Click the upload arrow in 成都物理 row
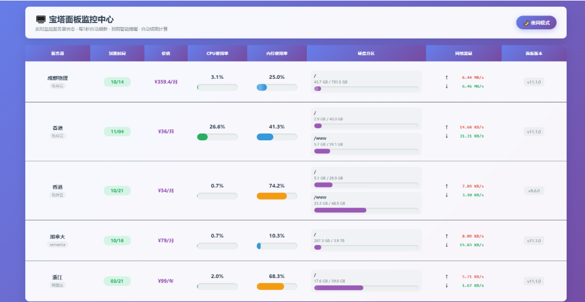This screenshot has height=302, width=585. [x=446, y=77]
